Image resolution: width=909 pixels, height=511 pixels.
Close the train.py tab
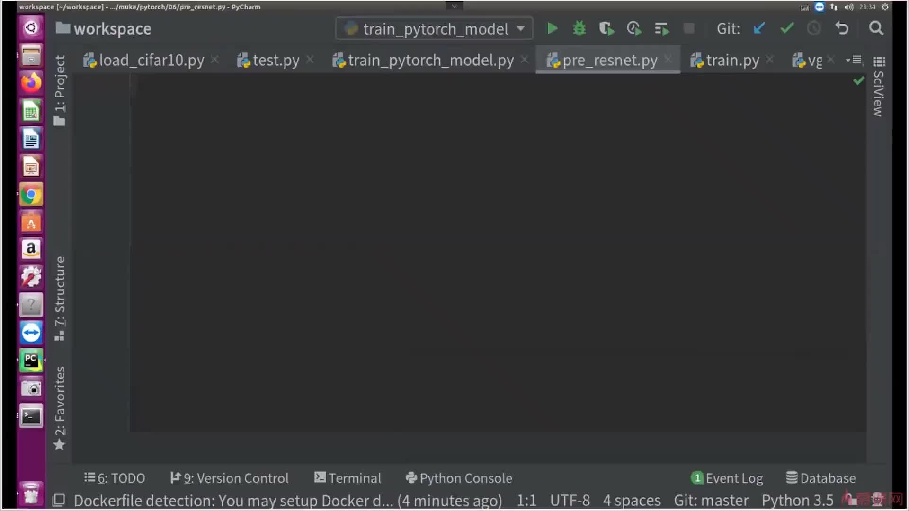click(770, 60)
